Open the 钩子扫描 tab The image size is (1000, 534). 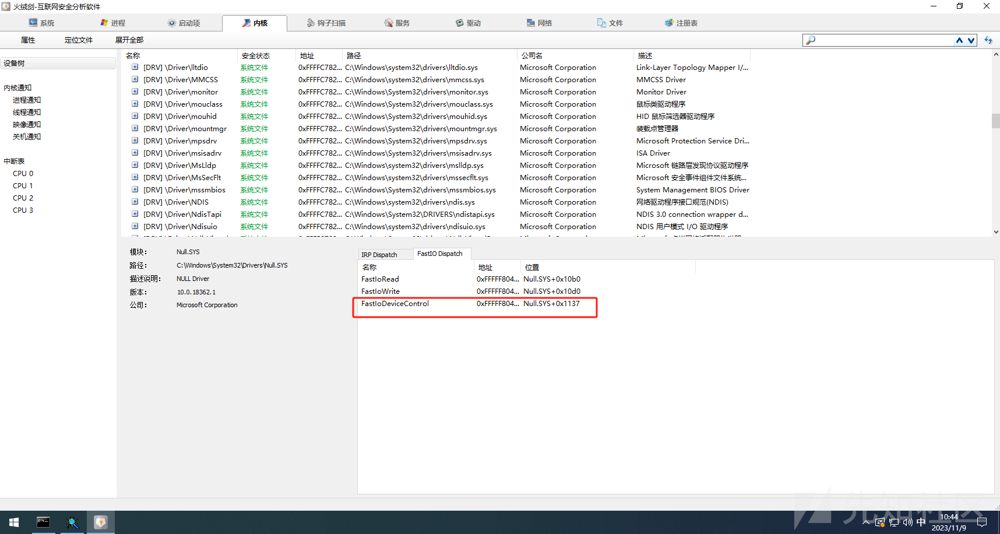pos(326,23)
